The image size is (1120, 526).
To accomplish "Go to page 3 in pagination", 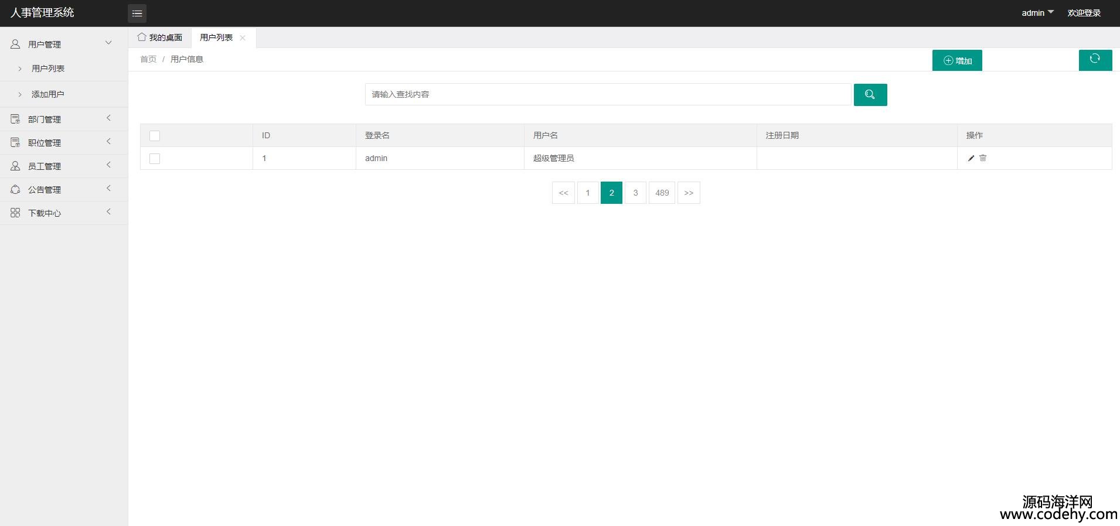I will pyautogui.click(x=635, y=193).
